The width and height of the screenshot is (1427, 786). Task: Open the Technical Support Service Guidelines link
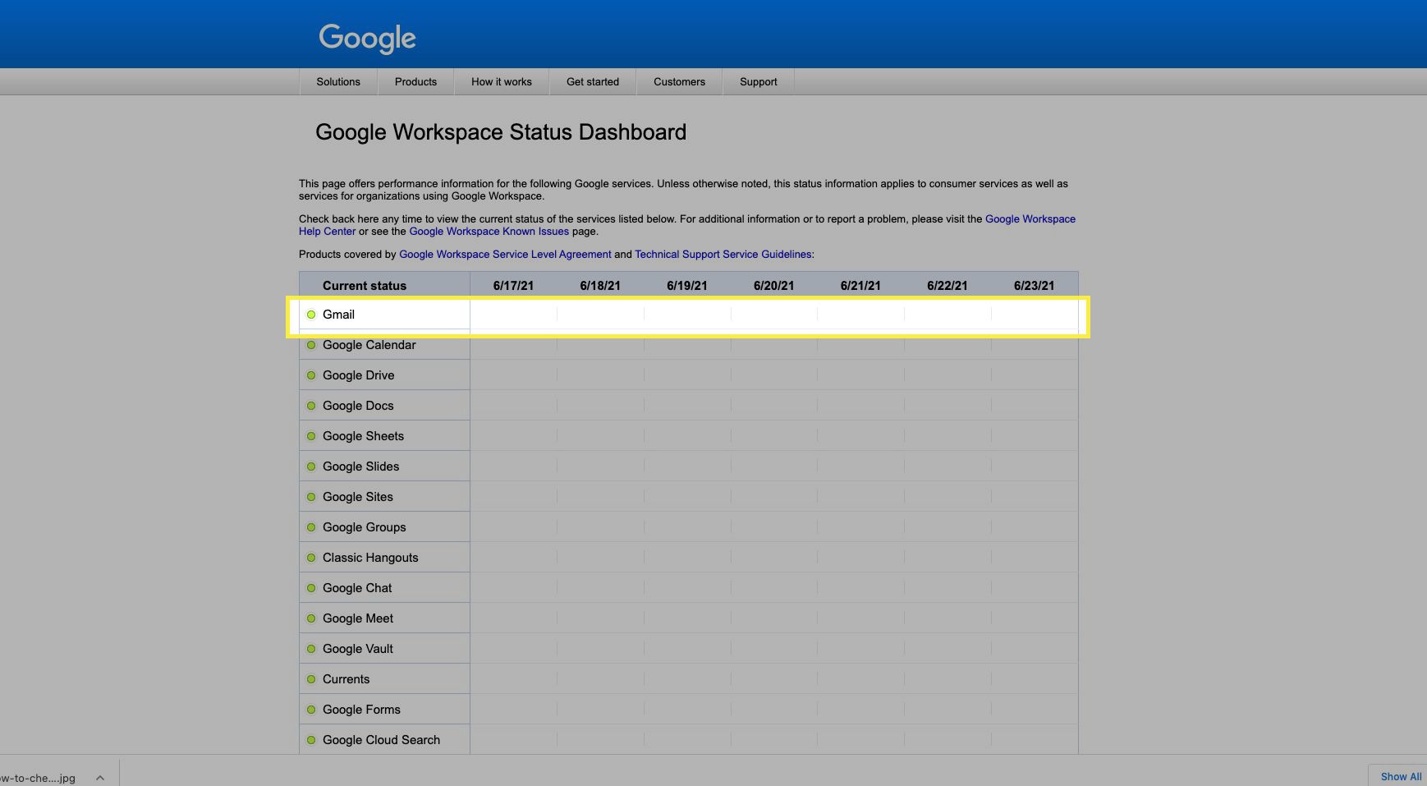(723, 255)
